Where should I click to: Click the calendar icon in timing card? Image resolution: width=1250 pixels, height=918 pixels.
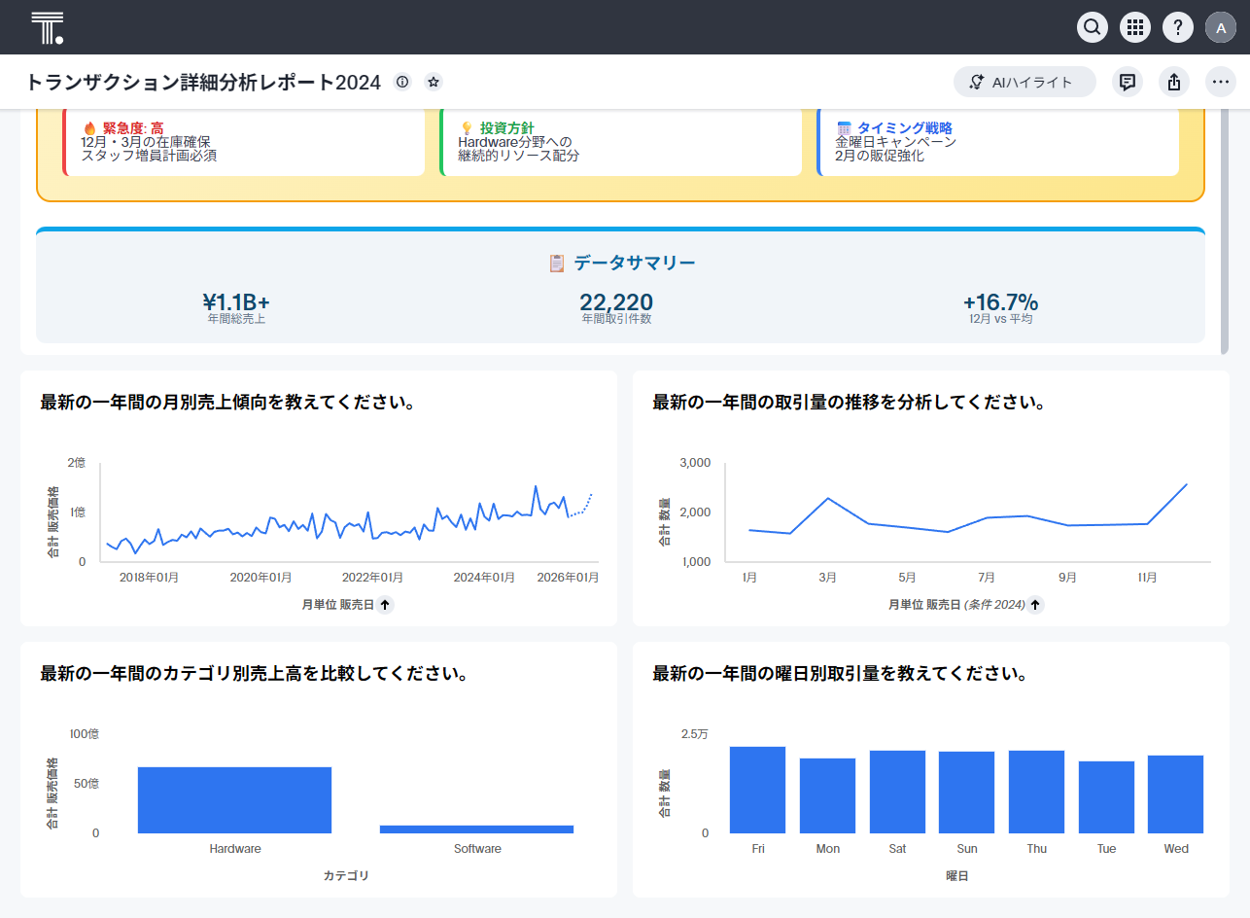point(844,128)
